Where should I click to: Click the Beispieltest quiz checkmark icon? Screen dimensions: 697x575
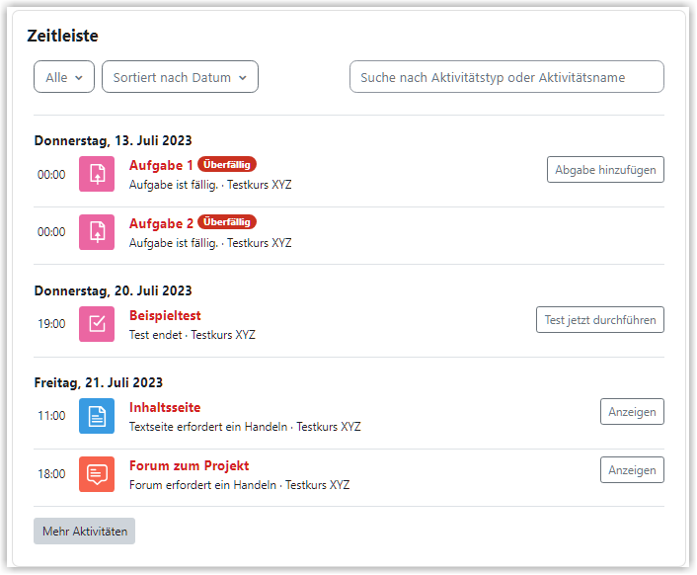[97, 324]
